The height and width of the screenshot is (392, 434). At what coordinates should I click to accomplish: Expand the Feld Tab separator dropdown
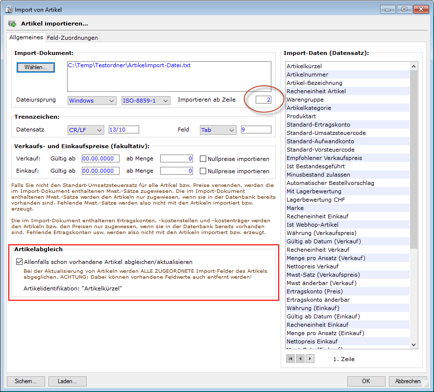point(218,130)
